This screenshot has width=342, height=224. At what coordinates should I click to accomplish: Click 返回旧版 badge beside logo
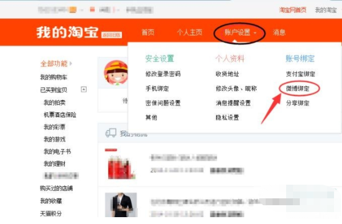(x=112, y=35)
